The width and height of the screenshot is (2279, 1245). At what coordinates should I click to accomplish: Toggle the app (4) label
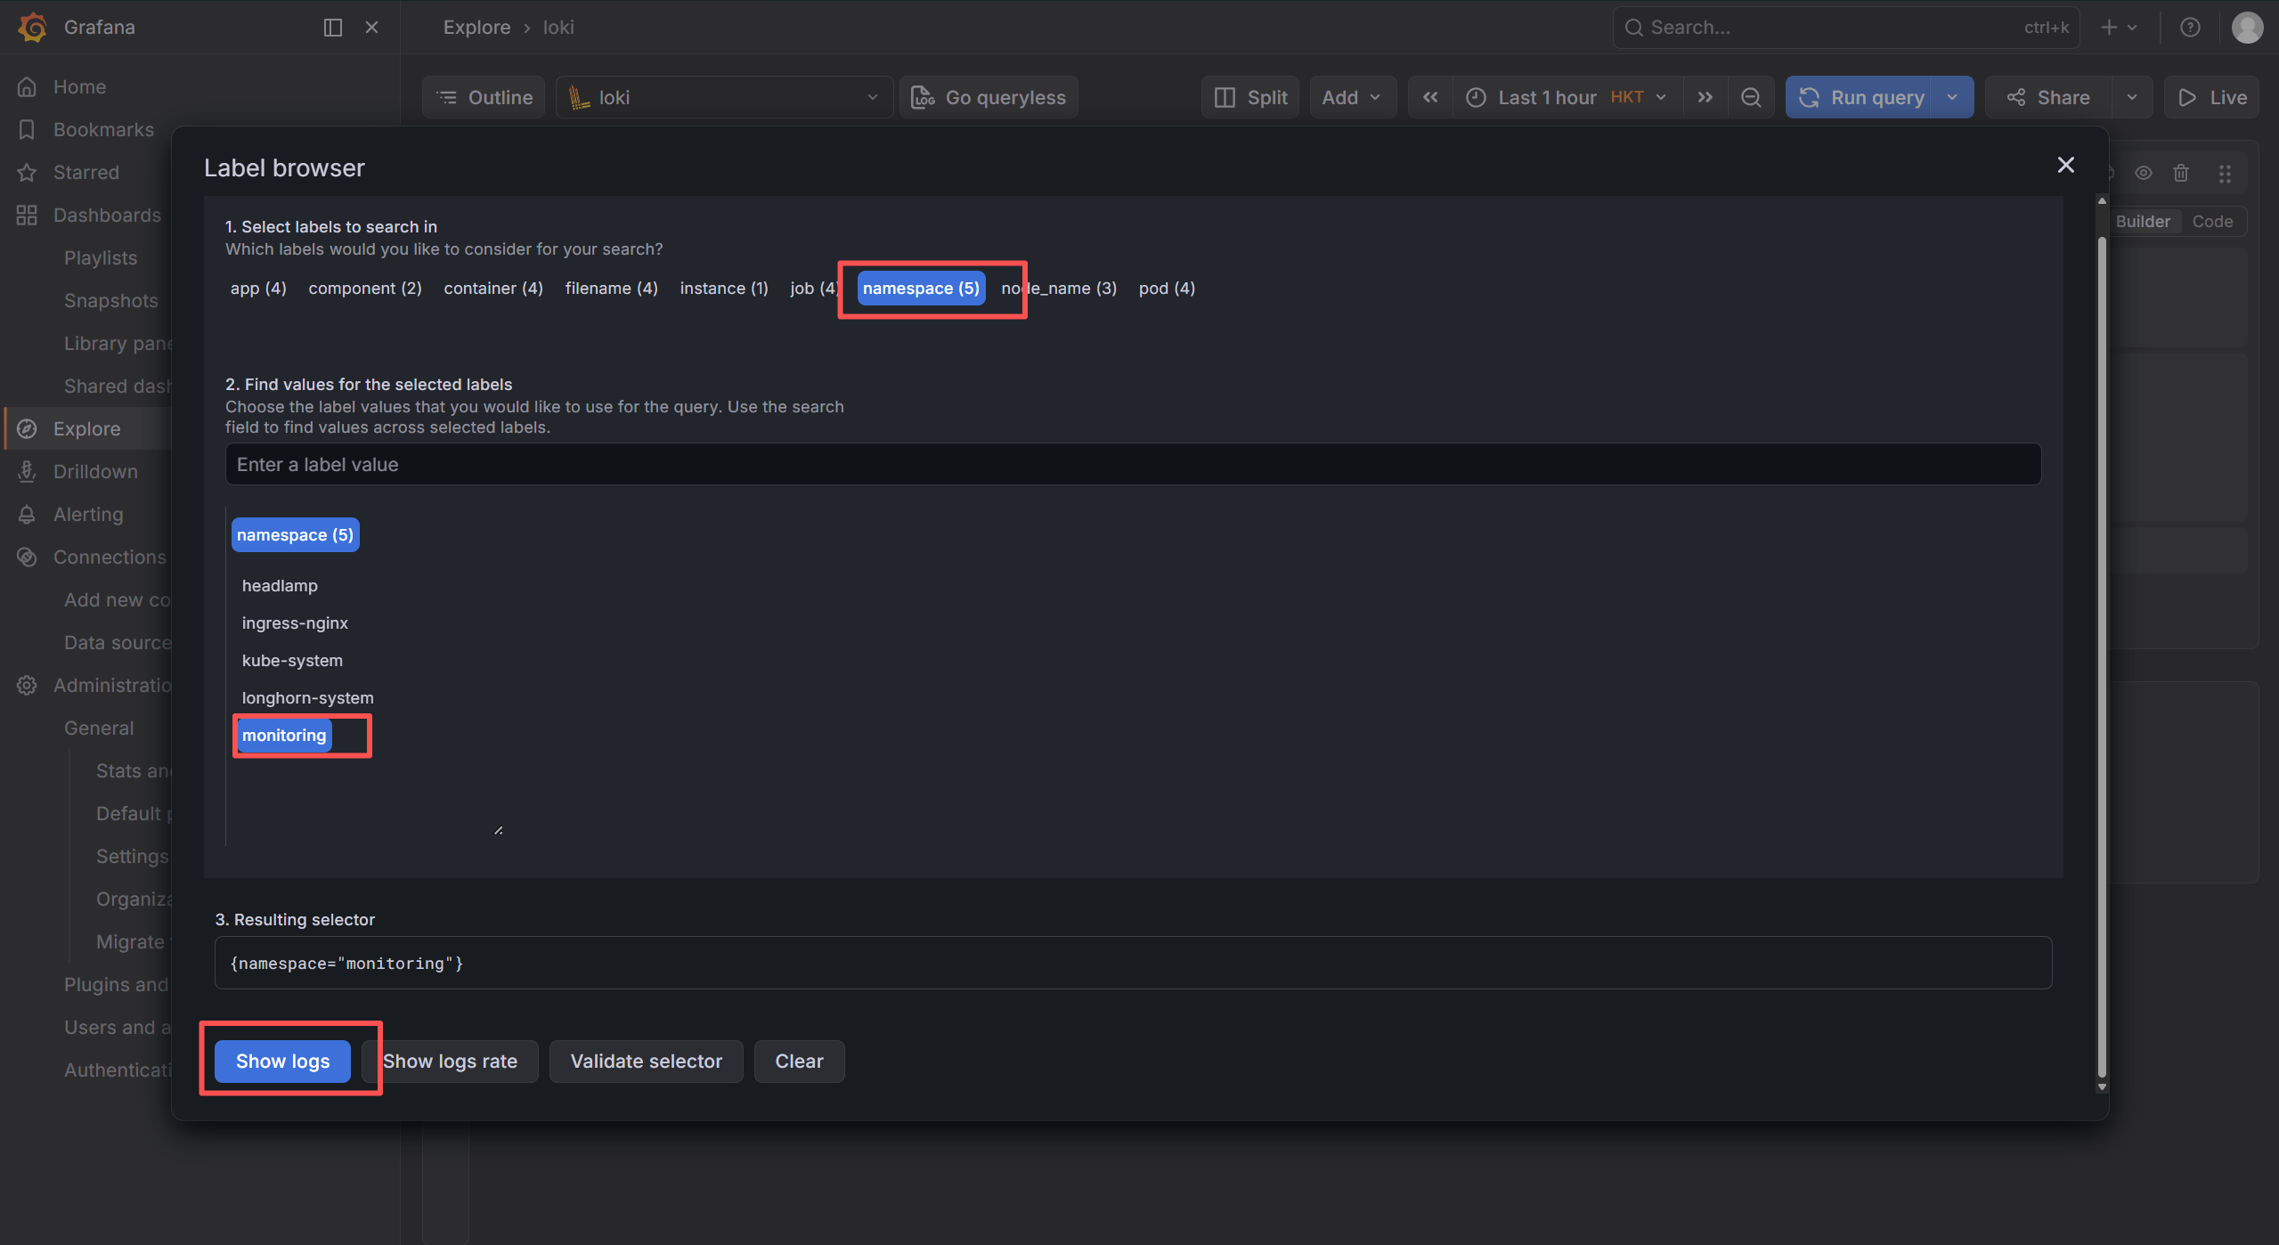tap(258, 288)
